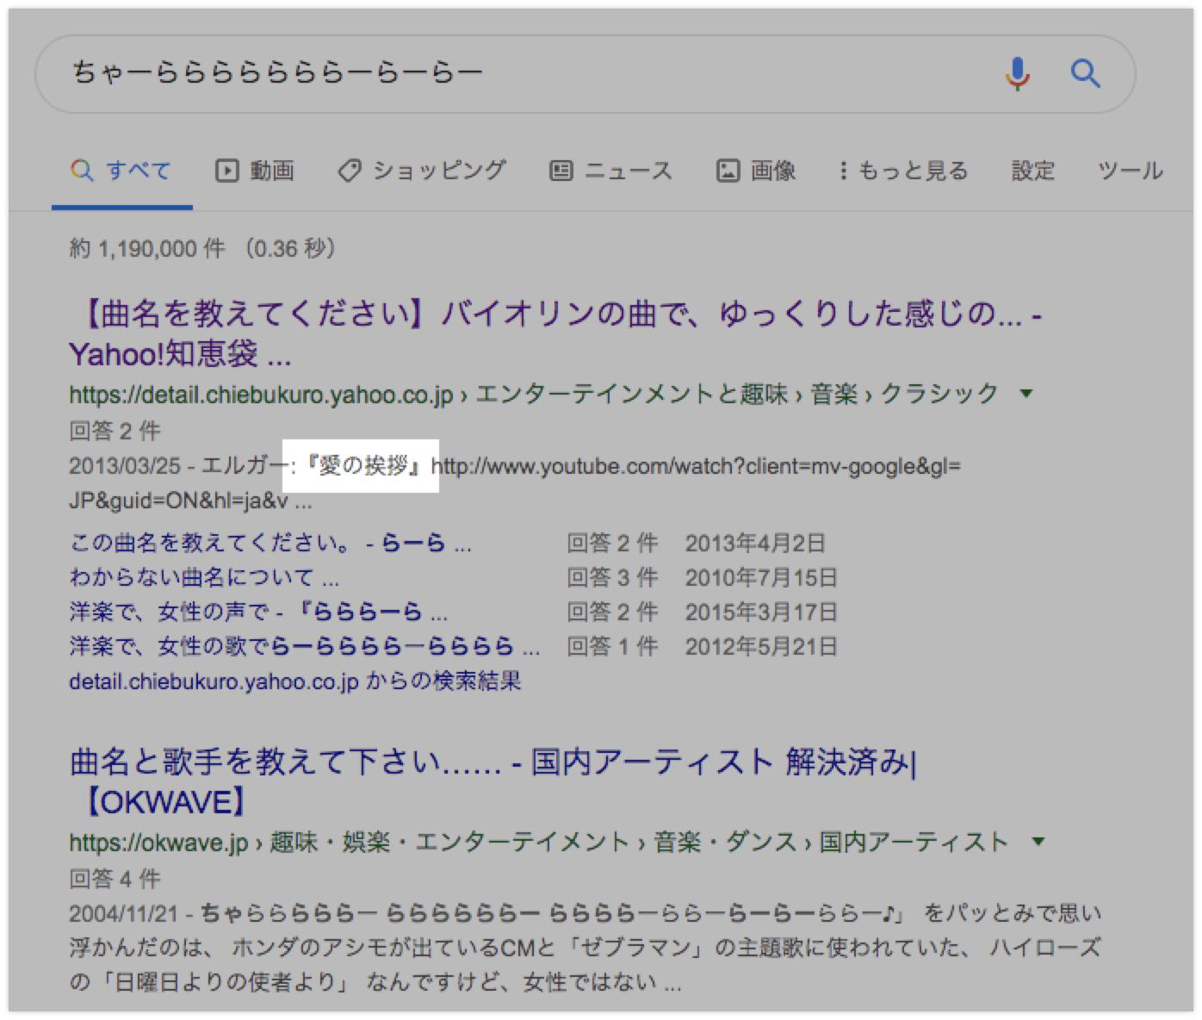Open the 設定 menu

pyautogui.click(x=1033, y=170)
